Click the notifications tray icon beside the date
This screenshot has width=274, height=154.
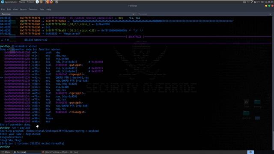[x=255, y=2]
